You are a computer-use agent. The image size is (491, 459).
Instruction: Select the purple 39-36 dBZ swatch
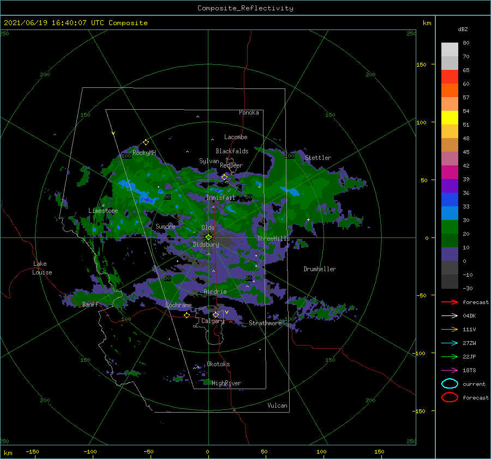450,186
